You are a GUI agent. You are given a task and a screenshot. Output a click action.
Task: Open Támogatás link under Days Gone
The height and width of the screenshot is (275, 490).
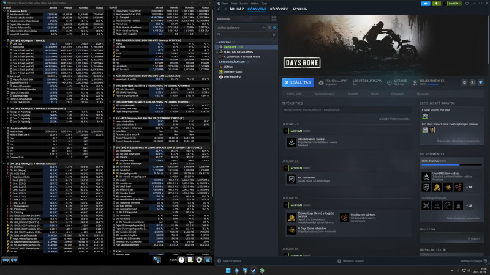click(x=423, y=94)
